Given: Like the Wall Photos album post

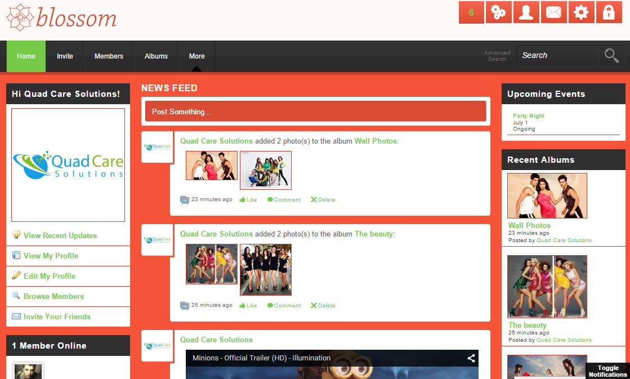Looking at the screenshot, I should [x=248, y=200].
